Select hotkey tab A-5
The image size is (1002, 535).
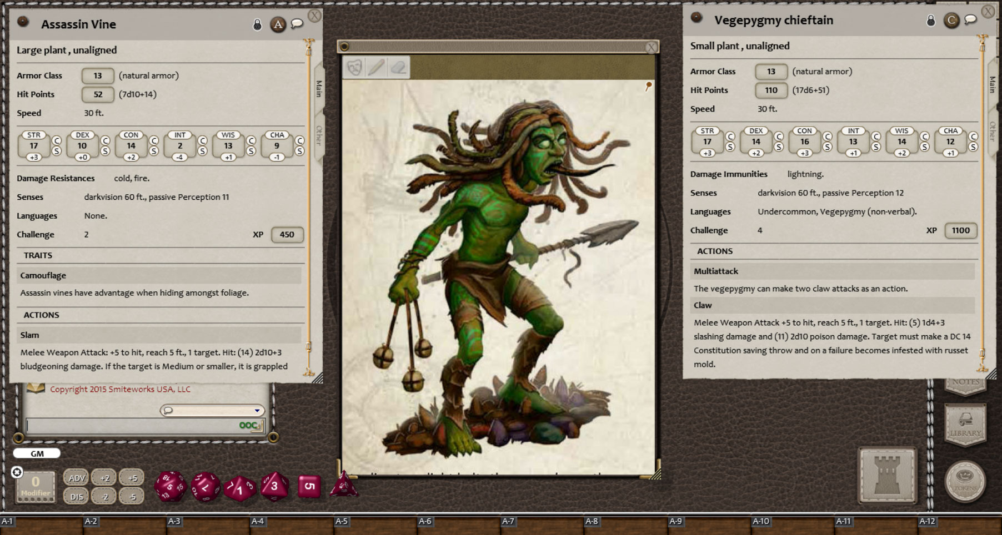(x=343, y=521)
